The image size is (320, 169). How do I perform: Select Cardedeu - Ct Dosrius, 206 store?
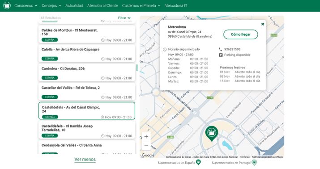[x=87, y=72]
